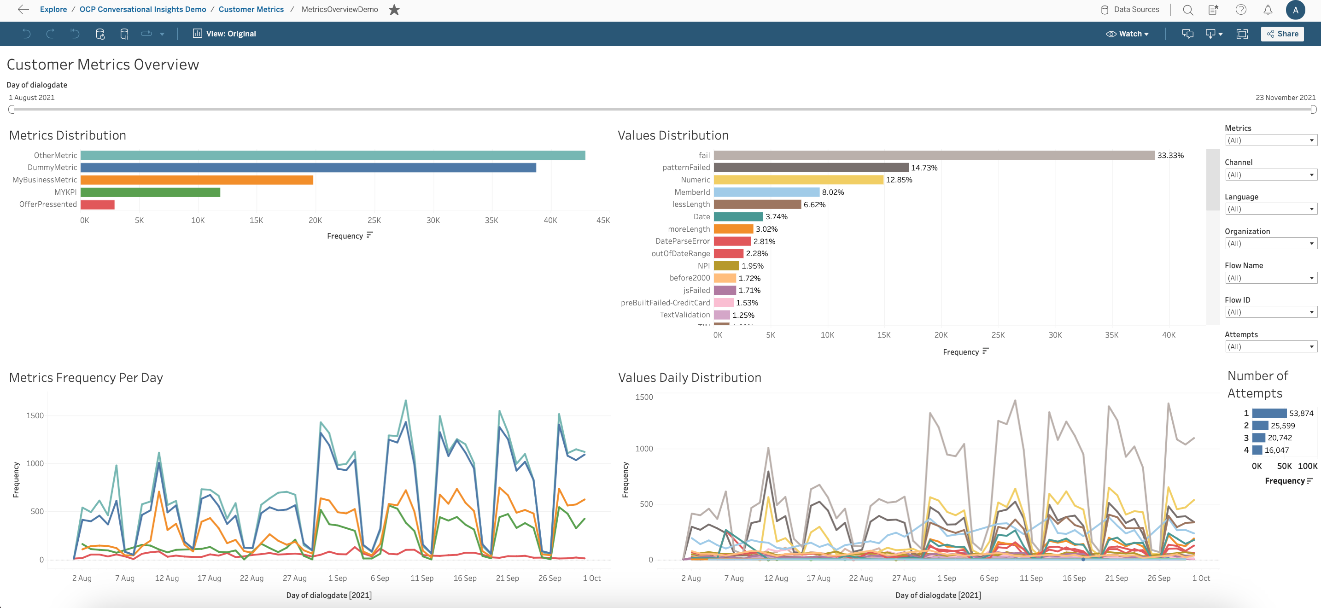Click the pause auto updates icon

pos(124,34)
